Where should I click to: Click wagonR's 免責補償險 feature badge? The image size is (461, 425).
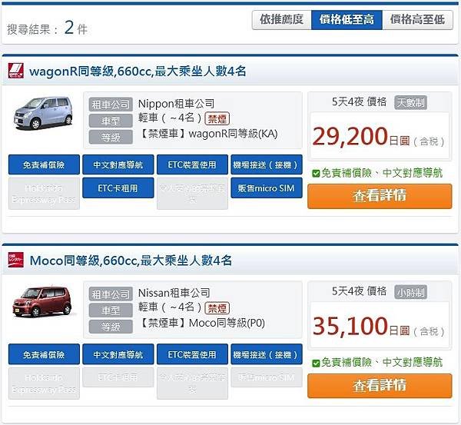pyautogui.click(x=44, y=164)
